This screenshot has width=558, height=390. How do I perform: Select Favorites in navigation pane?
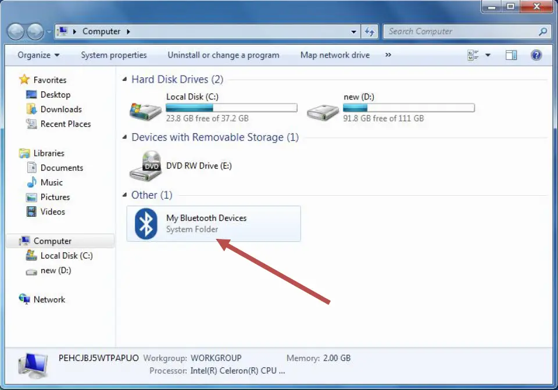[x=50, y=80]
